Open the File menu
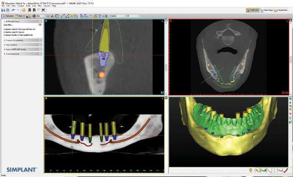 point(3,5)
